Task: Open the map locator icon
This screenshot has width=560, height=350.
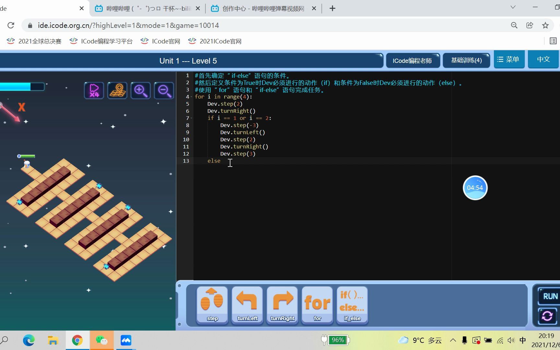Action: click(117, 90)
